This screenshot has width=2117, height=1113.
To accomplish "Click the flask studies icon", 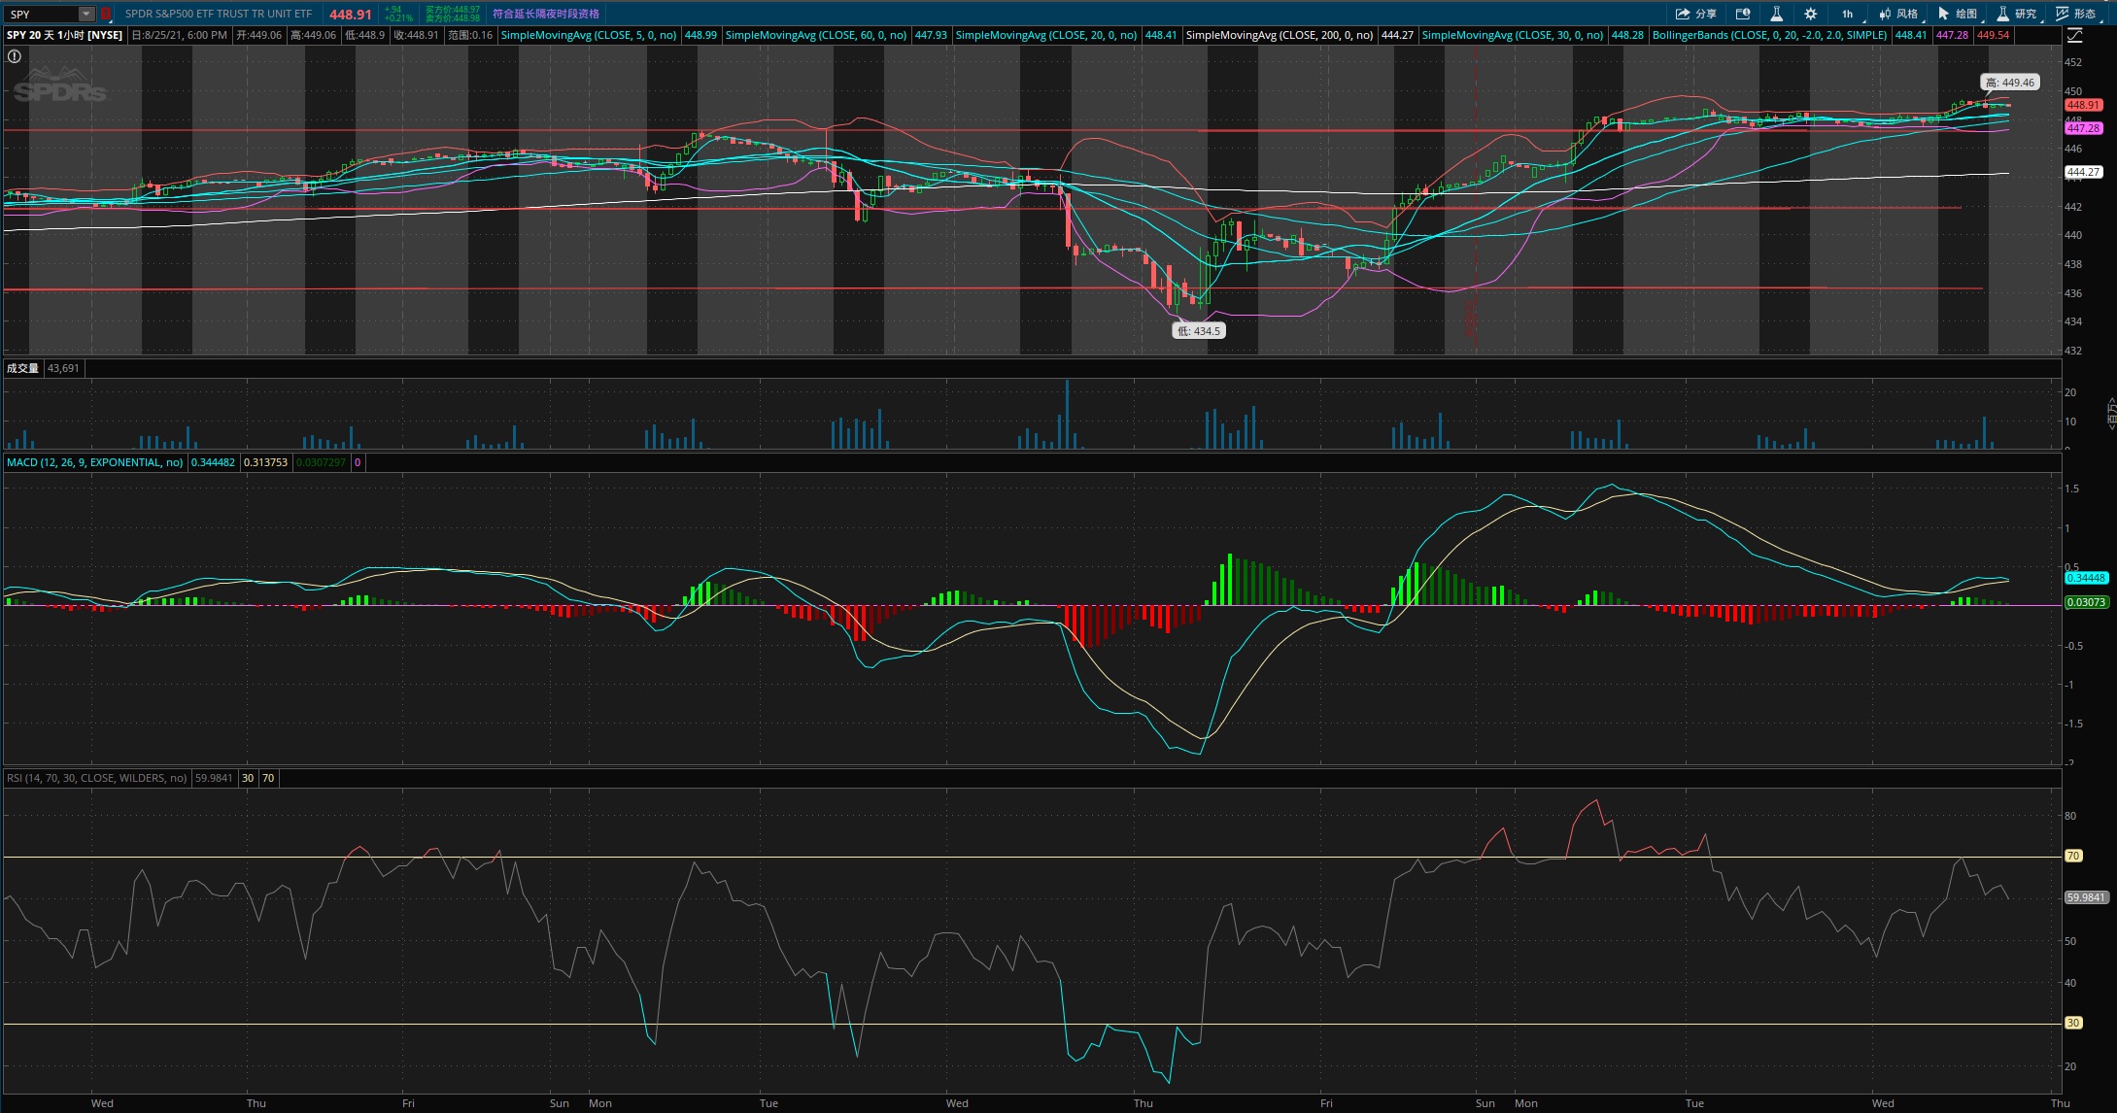I will coord(1776,14).
